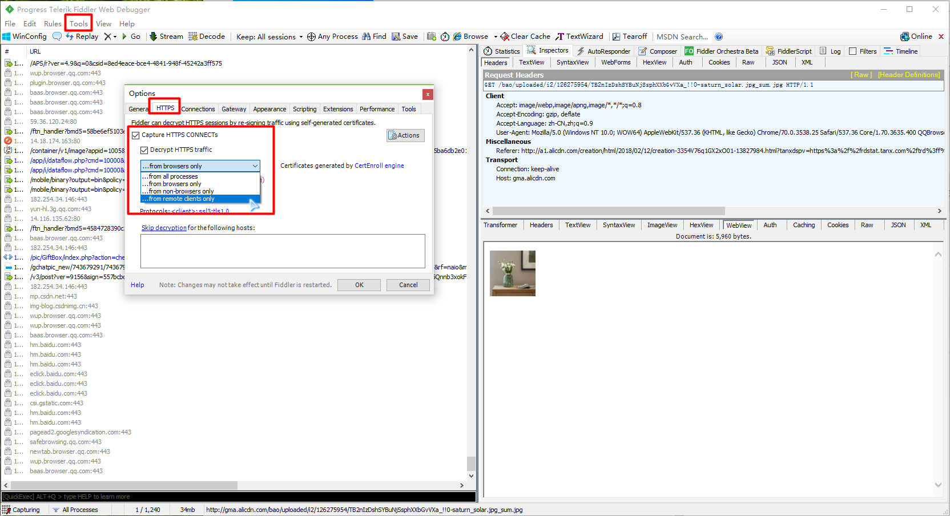The width and height of the screenshot is (950, 516).
Task: Click the [Header Definitions] link
Action: click(909, 75)
